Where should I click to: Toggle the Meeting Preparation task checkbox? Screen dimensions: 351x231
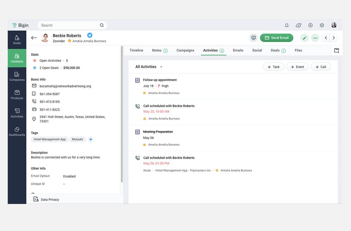point(138,132)
